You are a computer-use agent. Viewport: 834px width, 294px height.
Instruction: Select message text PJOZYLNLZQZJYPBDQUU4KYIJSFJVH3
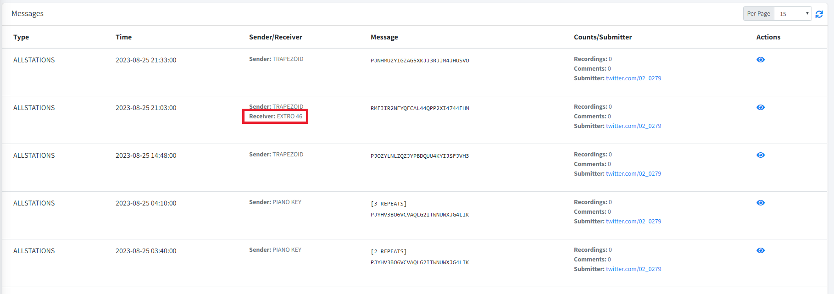[420, 156]
